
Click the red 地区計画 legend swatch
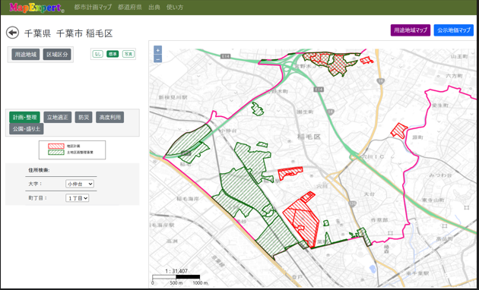coord(56,147)
